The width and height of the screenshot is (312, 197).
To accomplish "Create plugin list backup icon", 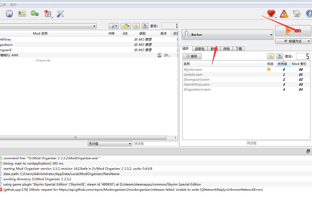I will pyautogui.click(x=280, y=56).
